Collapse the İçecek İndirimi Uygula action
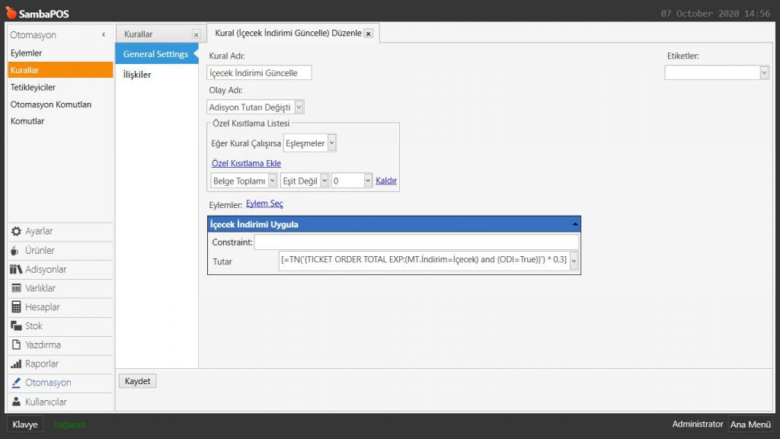This screenshot has height=439, width=780. 575,224
